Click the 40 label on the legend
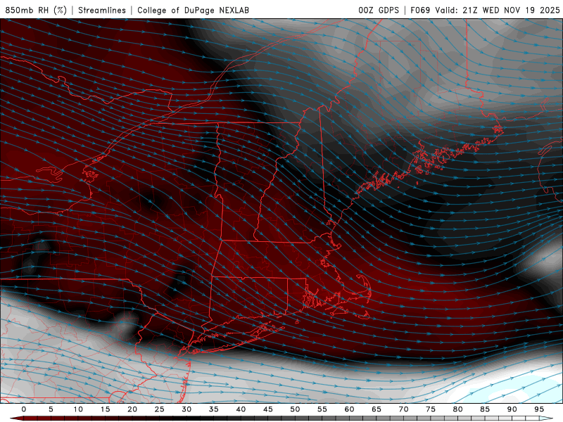Screen dimensions: 563x422 (x=241, y=409)
